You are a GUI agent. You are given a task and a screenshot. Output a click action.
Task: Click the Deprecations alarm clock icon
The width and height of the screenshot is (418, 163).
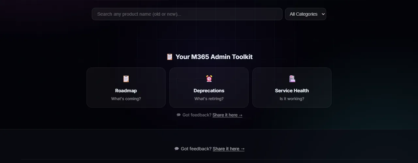(x=209, y=79)
